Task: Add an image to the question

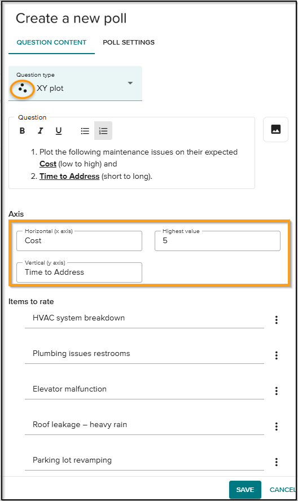Action: (x=275, y=129)
